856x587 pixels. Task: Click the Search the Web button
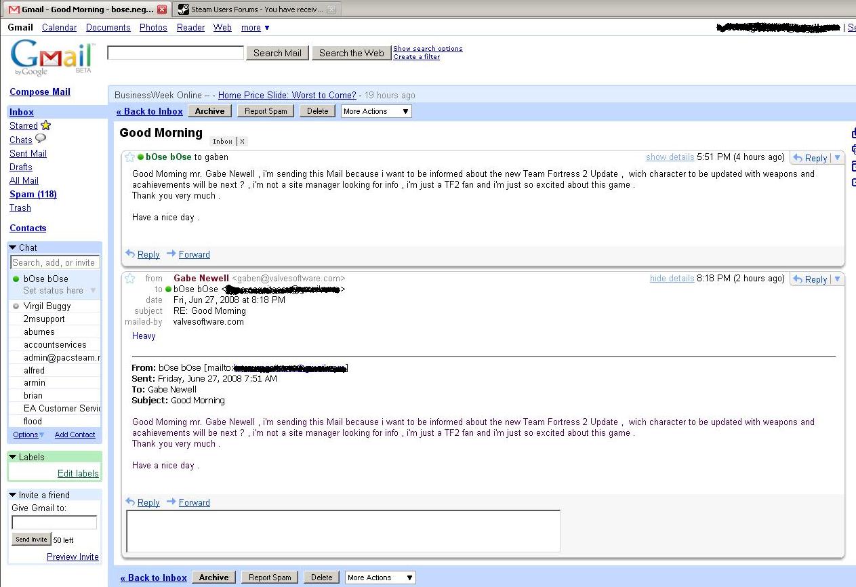[351, 53]
